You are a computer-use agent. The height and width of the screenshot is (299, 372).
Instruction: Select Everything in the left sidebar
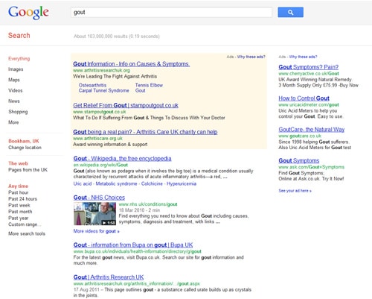(x=19, y=59)
